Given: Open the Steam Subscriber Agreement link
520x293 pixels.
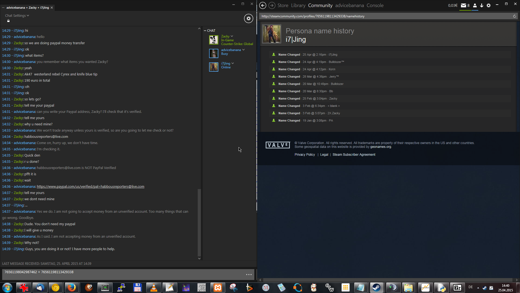Looking at the screenshot, I should point(354,155).
